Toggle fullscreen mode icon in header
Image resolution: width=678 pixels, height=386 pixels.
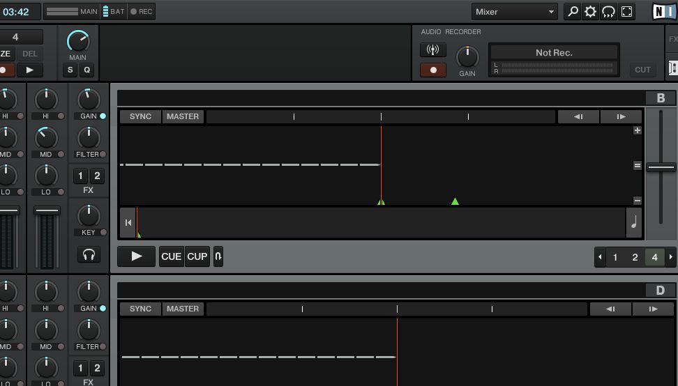(626, 12)
